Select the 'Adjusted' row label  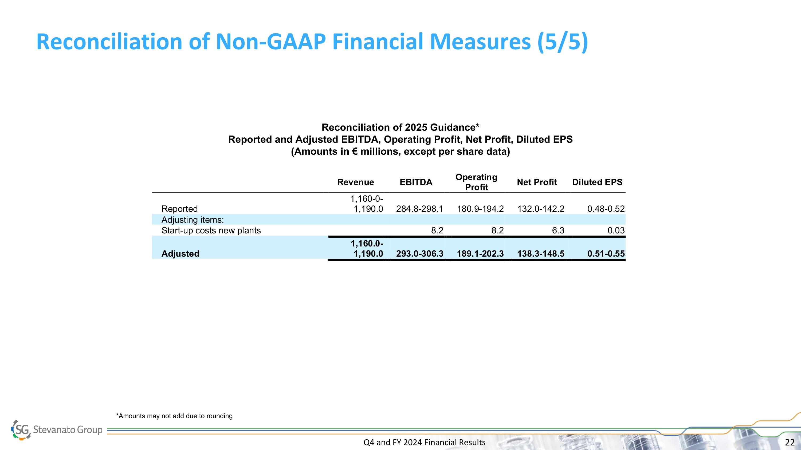[180, 254]
